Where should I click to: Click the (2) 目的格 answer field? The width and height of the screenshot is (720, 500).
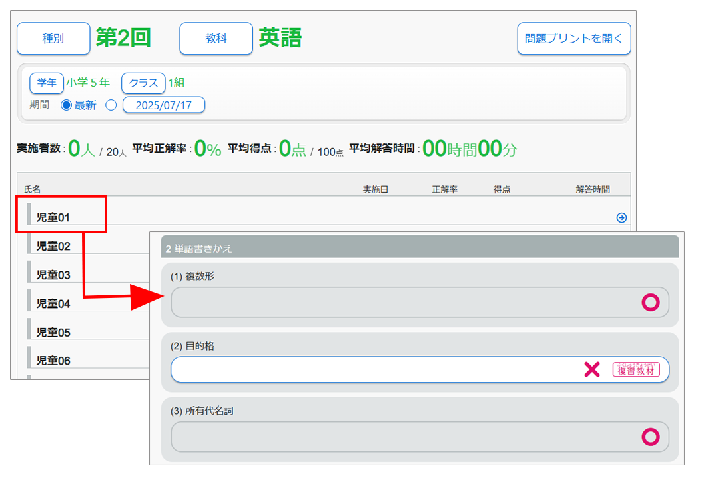click(373, 369)
